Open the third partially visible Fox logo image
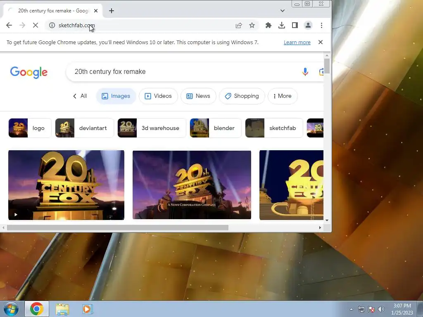 click(x=291, y=185)
